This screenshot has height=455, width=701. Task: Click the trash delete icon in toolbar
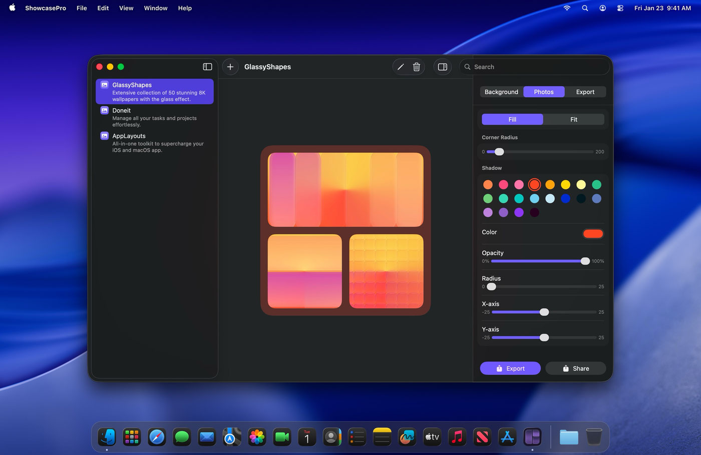416,67
